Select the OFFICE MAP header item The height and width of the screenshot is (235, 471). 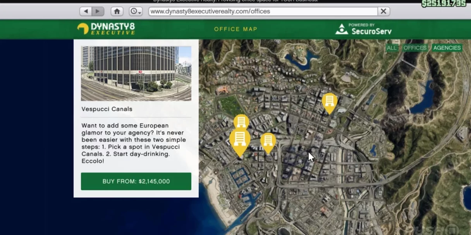(235, 29)
